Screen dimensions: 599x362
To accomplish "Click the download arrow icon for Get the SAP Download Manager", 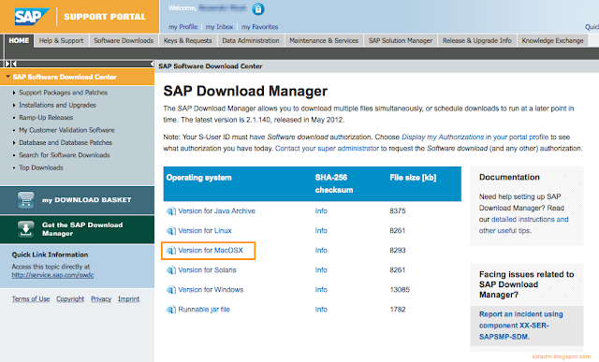I will coord(25,229).
